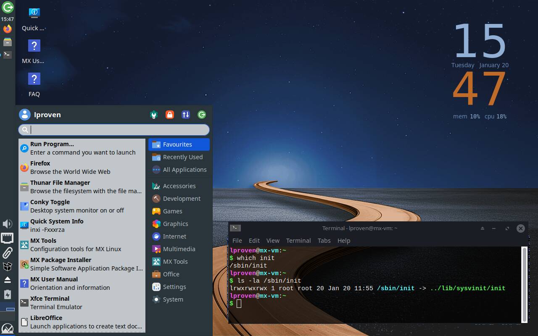The height and width of the screenshot is (336, 538).
Task: Log out using the green power icon
Action: coord(202,114)
